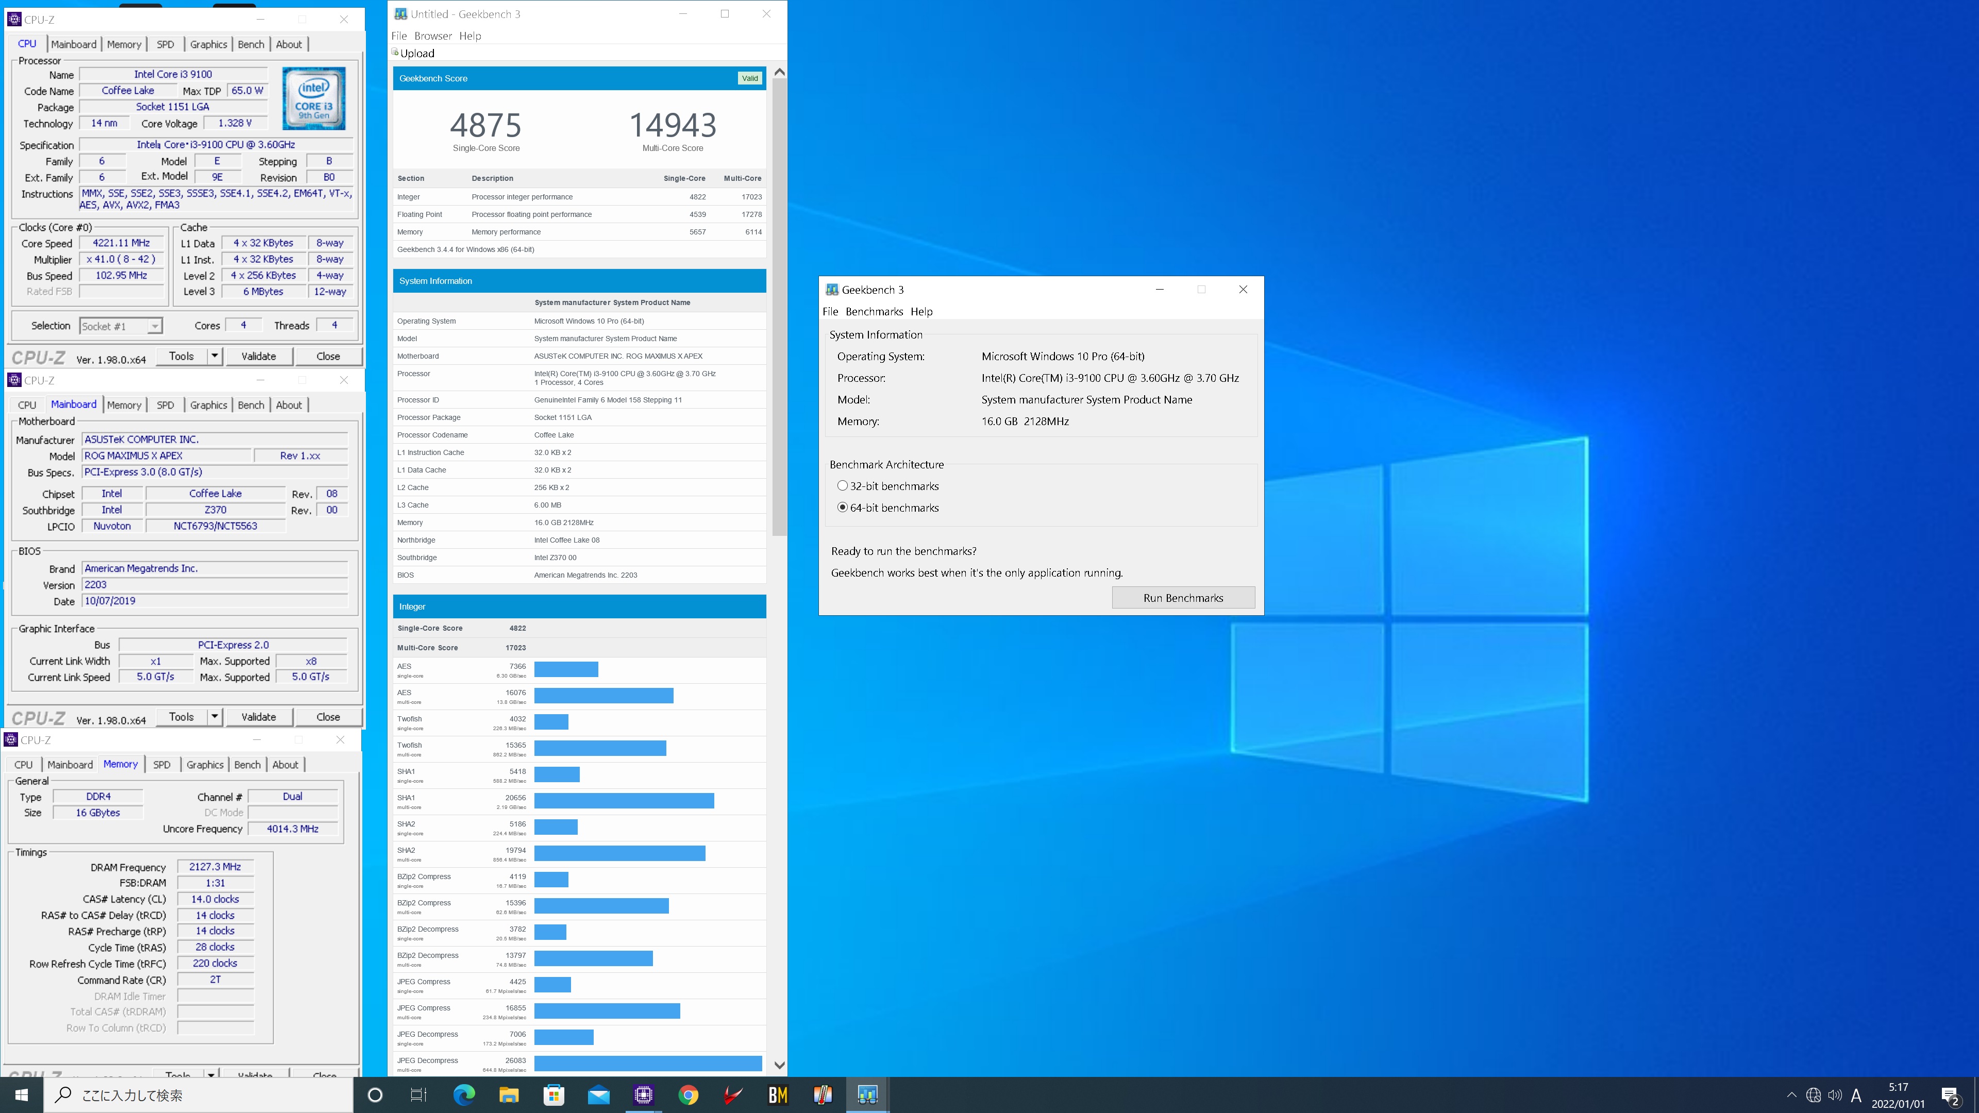Click the Windows Start button

pos(22,1094)
